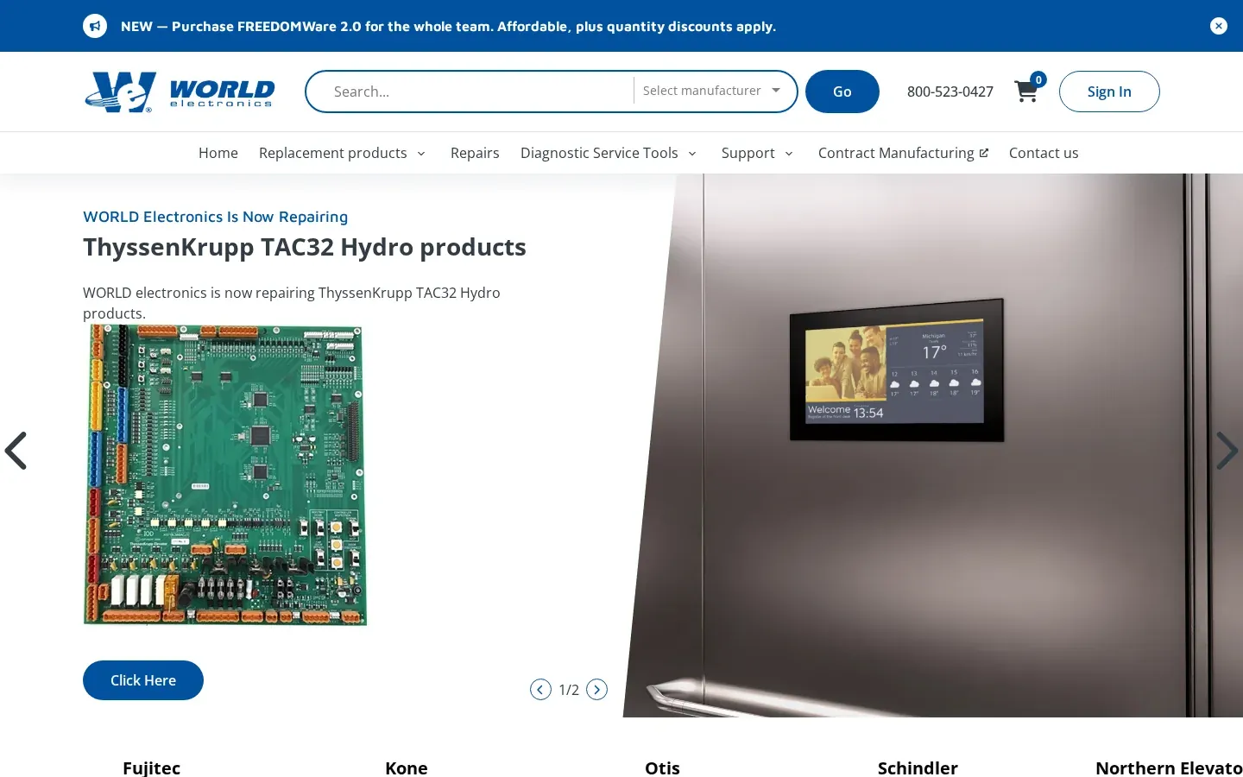The image size is (1243, 777).
Task: Open the Select manufacturer dropdown
Action: coord(712,91)
